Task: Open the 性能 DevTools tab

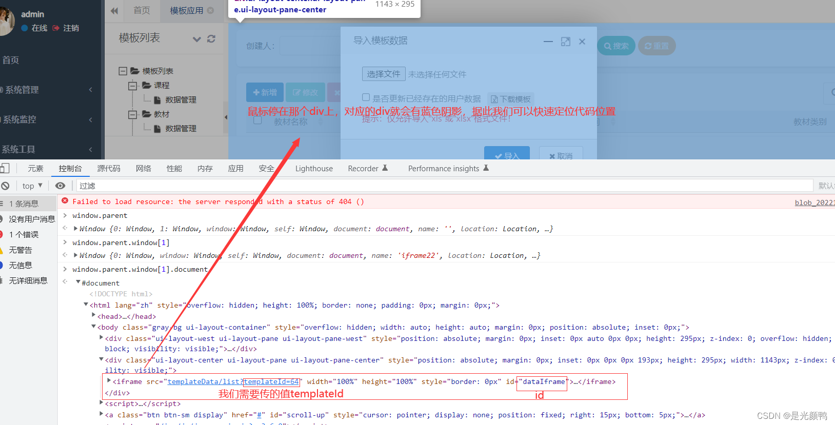Action: (174, 168)
